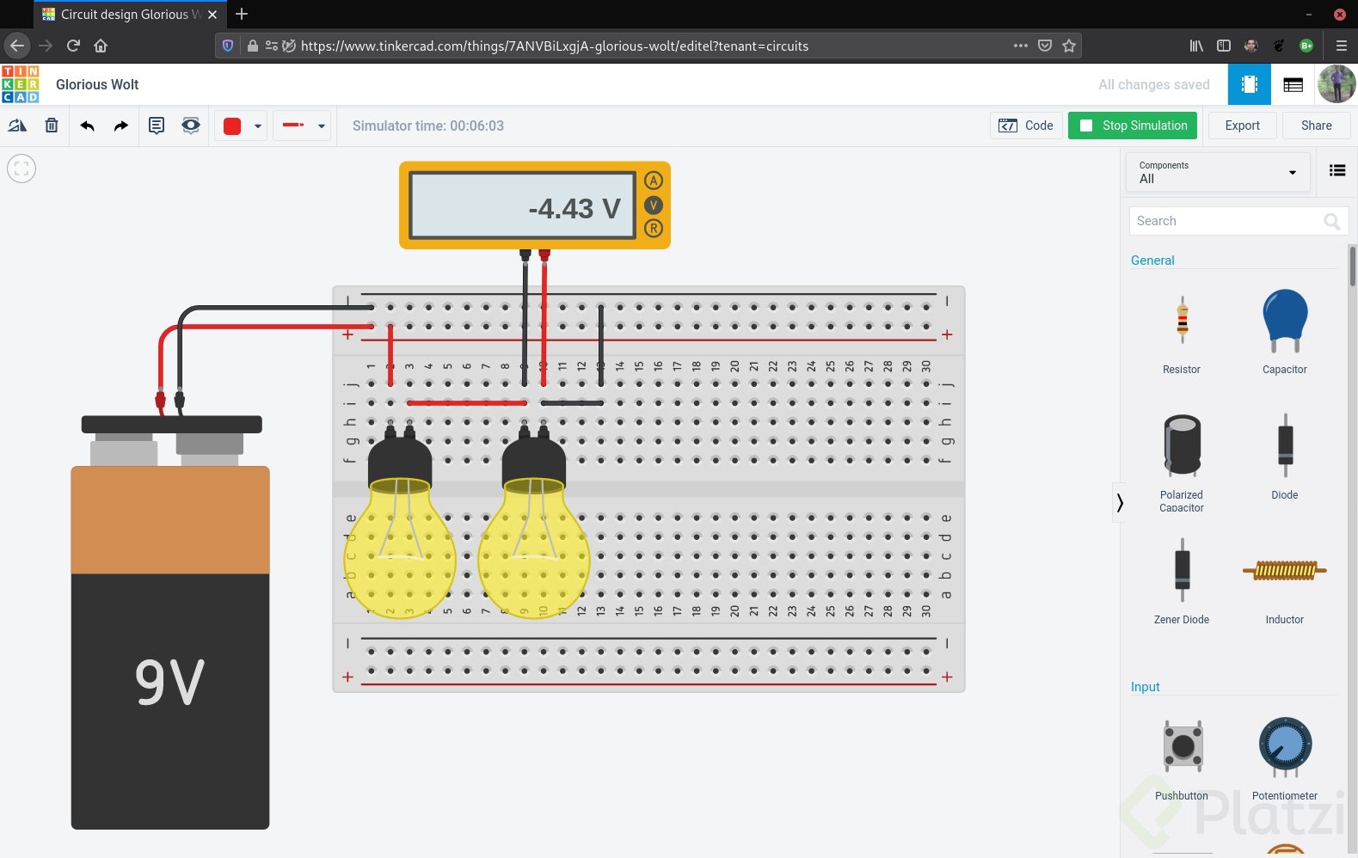1358x858 pixels.
Task: Click the site padlock icon
Action: [x=253, y=46]
